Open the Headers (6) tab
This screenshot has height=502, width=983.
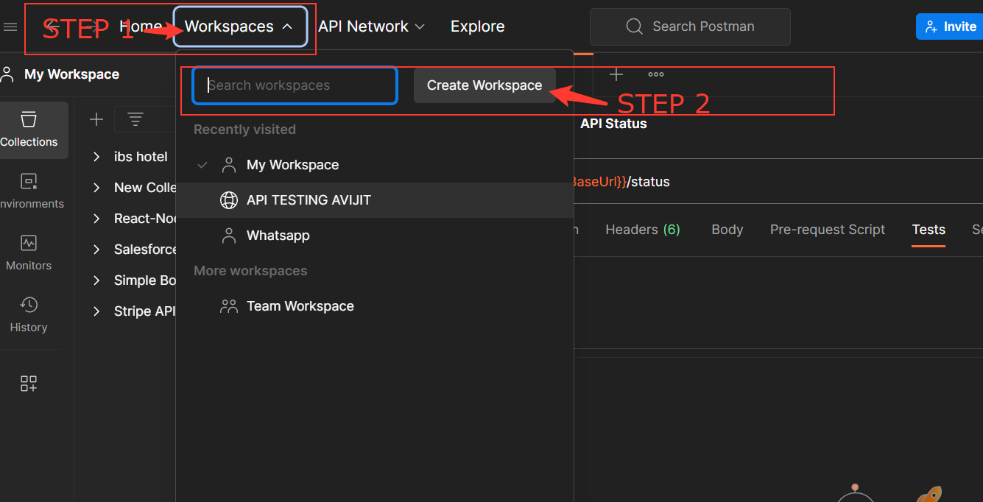point(643,230)
